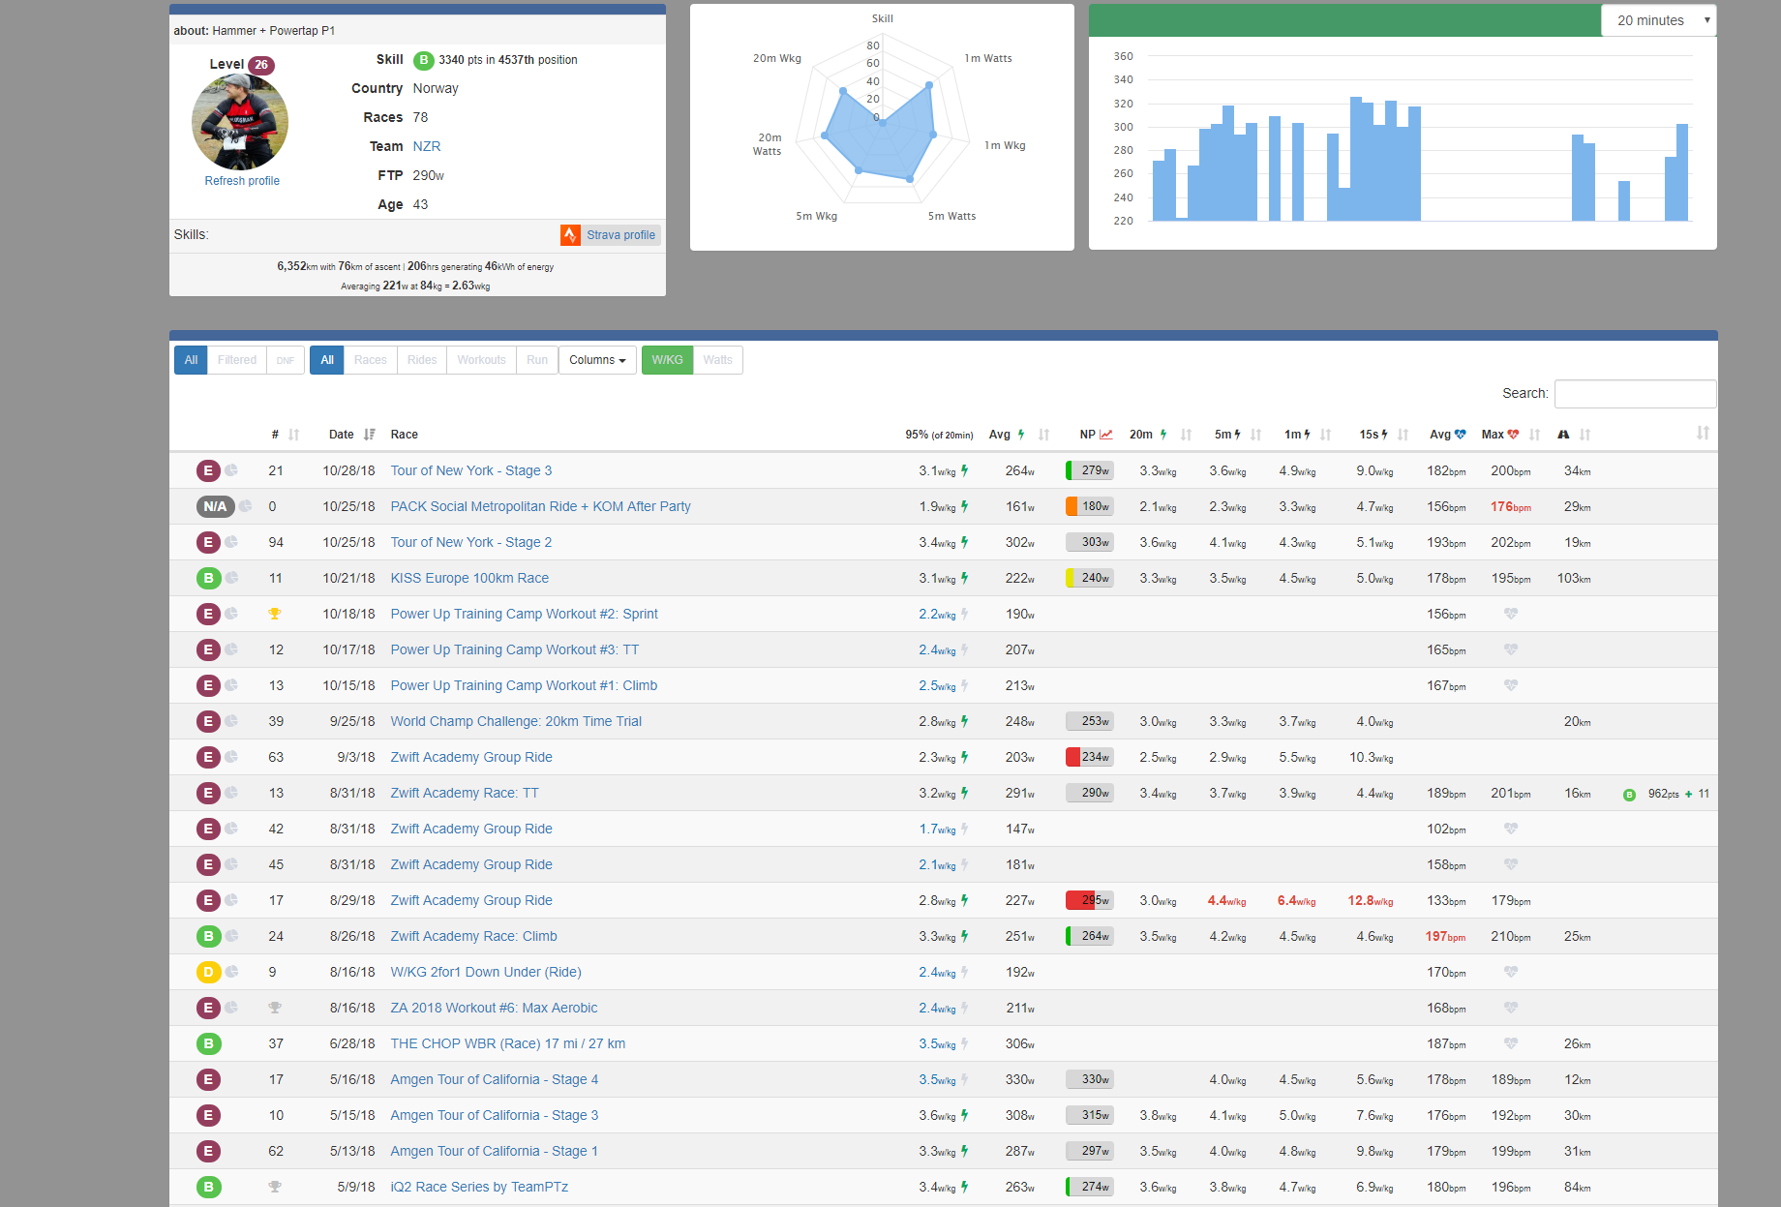Toggle the DNF filter button

(x=286, y=360)
